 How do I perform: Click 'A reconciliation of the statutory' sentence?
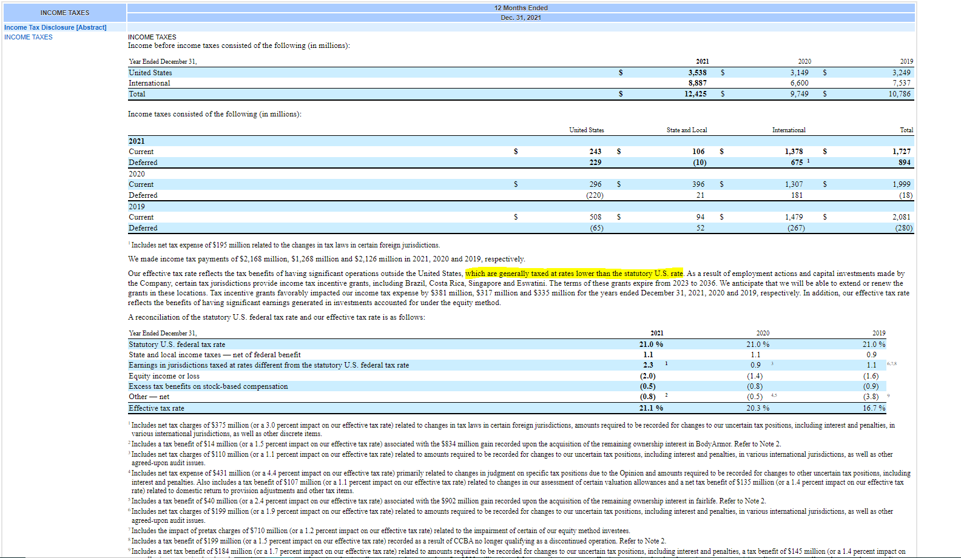pyautogui.click(x=277, y=317)
